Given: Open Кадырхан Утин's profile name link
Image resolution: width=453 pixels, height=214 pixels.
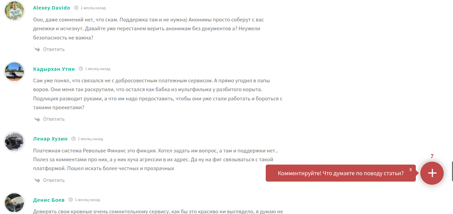Looking at the screenshot, I should pos(54,68).
